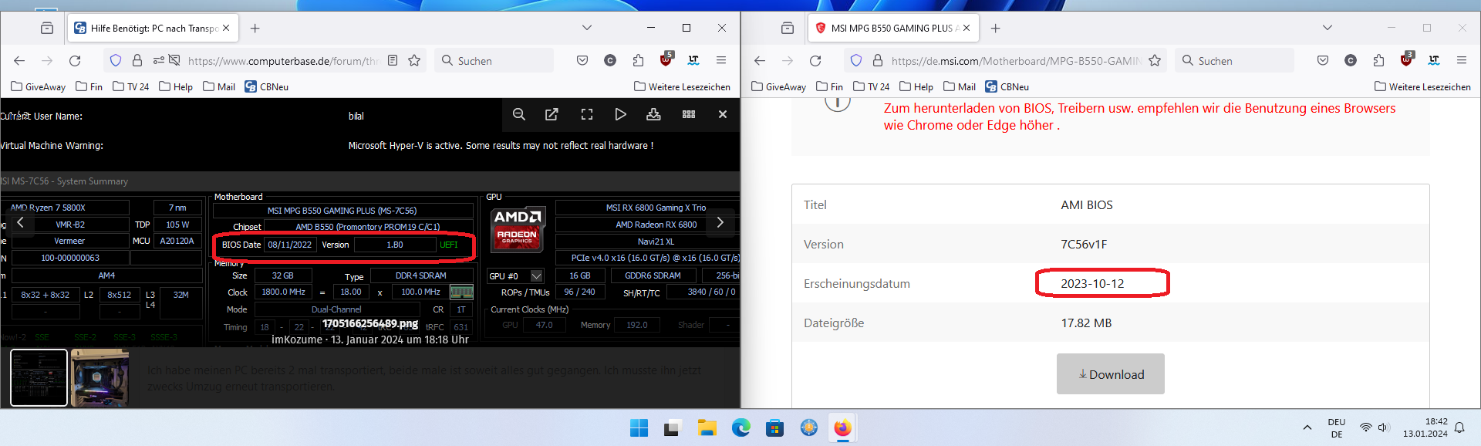Close the 'Hilfe Benötigt' tab

tap(226, 29)
